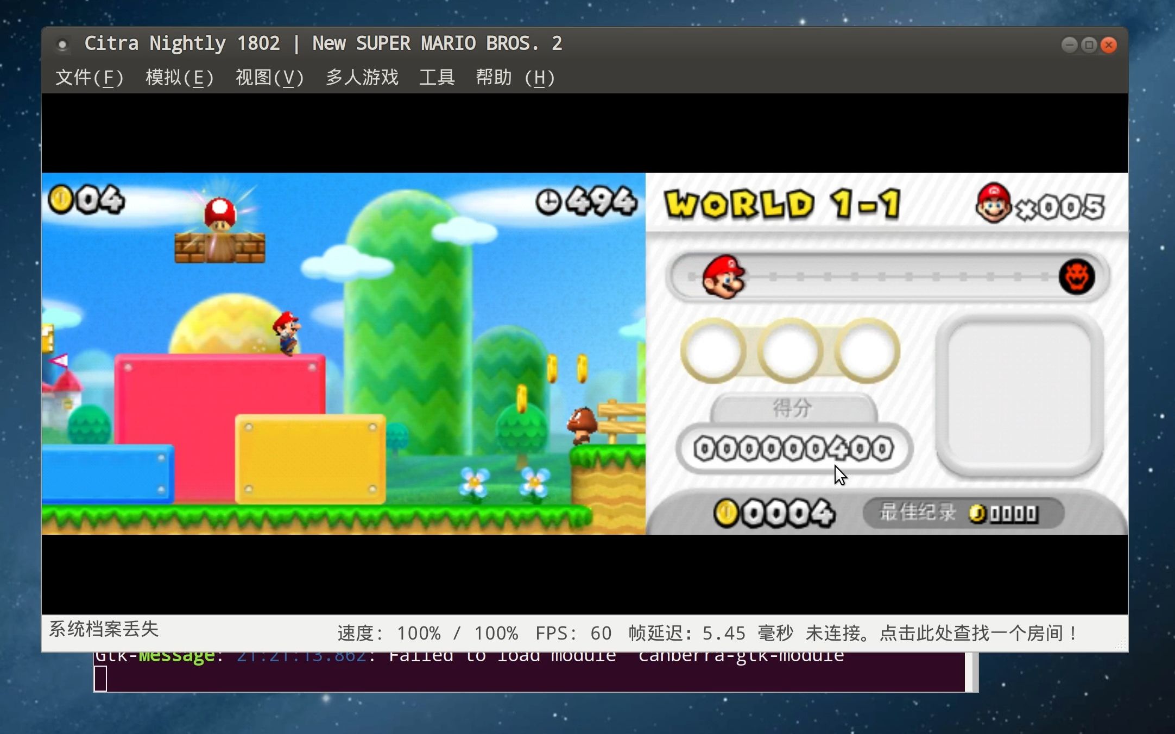Click the Citra icon in the title bar
The height and width of the screenshot is (734, 1175).
(63, 43)
